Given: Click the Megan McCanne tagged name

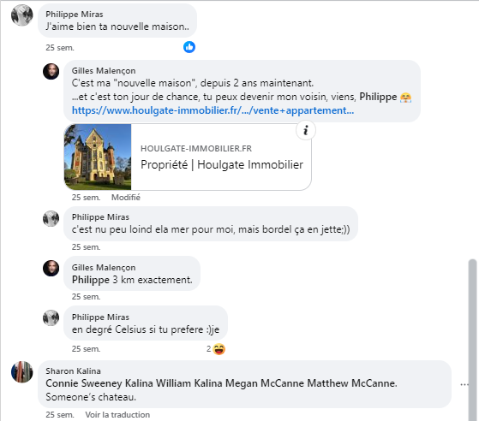Looking at the screenshot, I should click(265, 383).
